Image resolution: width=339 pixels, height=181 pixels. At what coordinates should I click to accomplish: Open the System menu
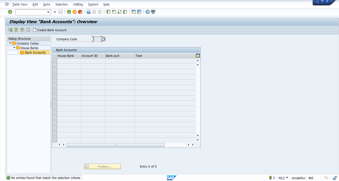click(x=93, y=4)
